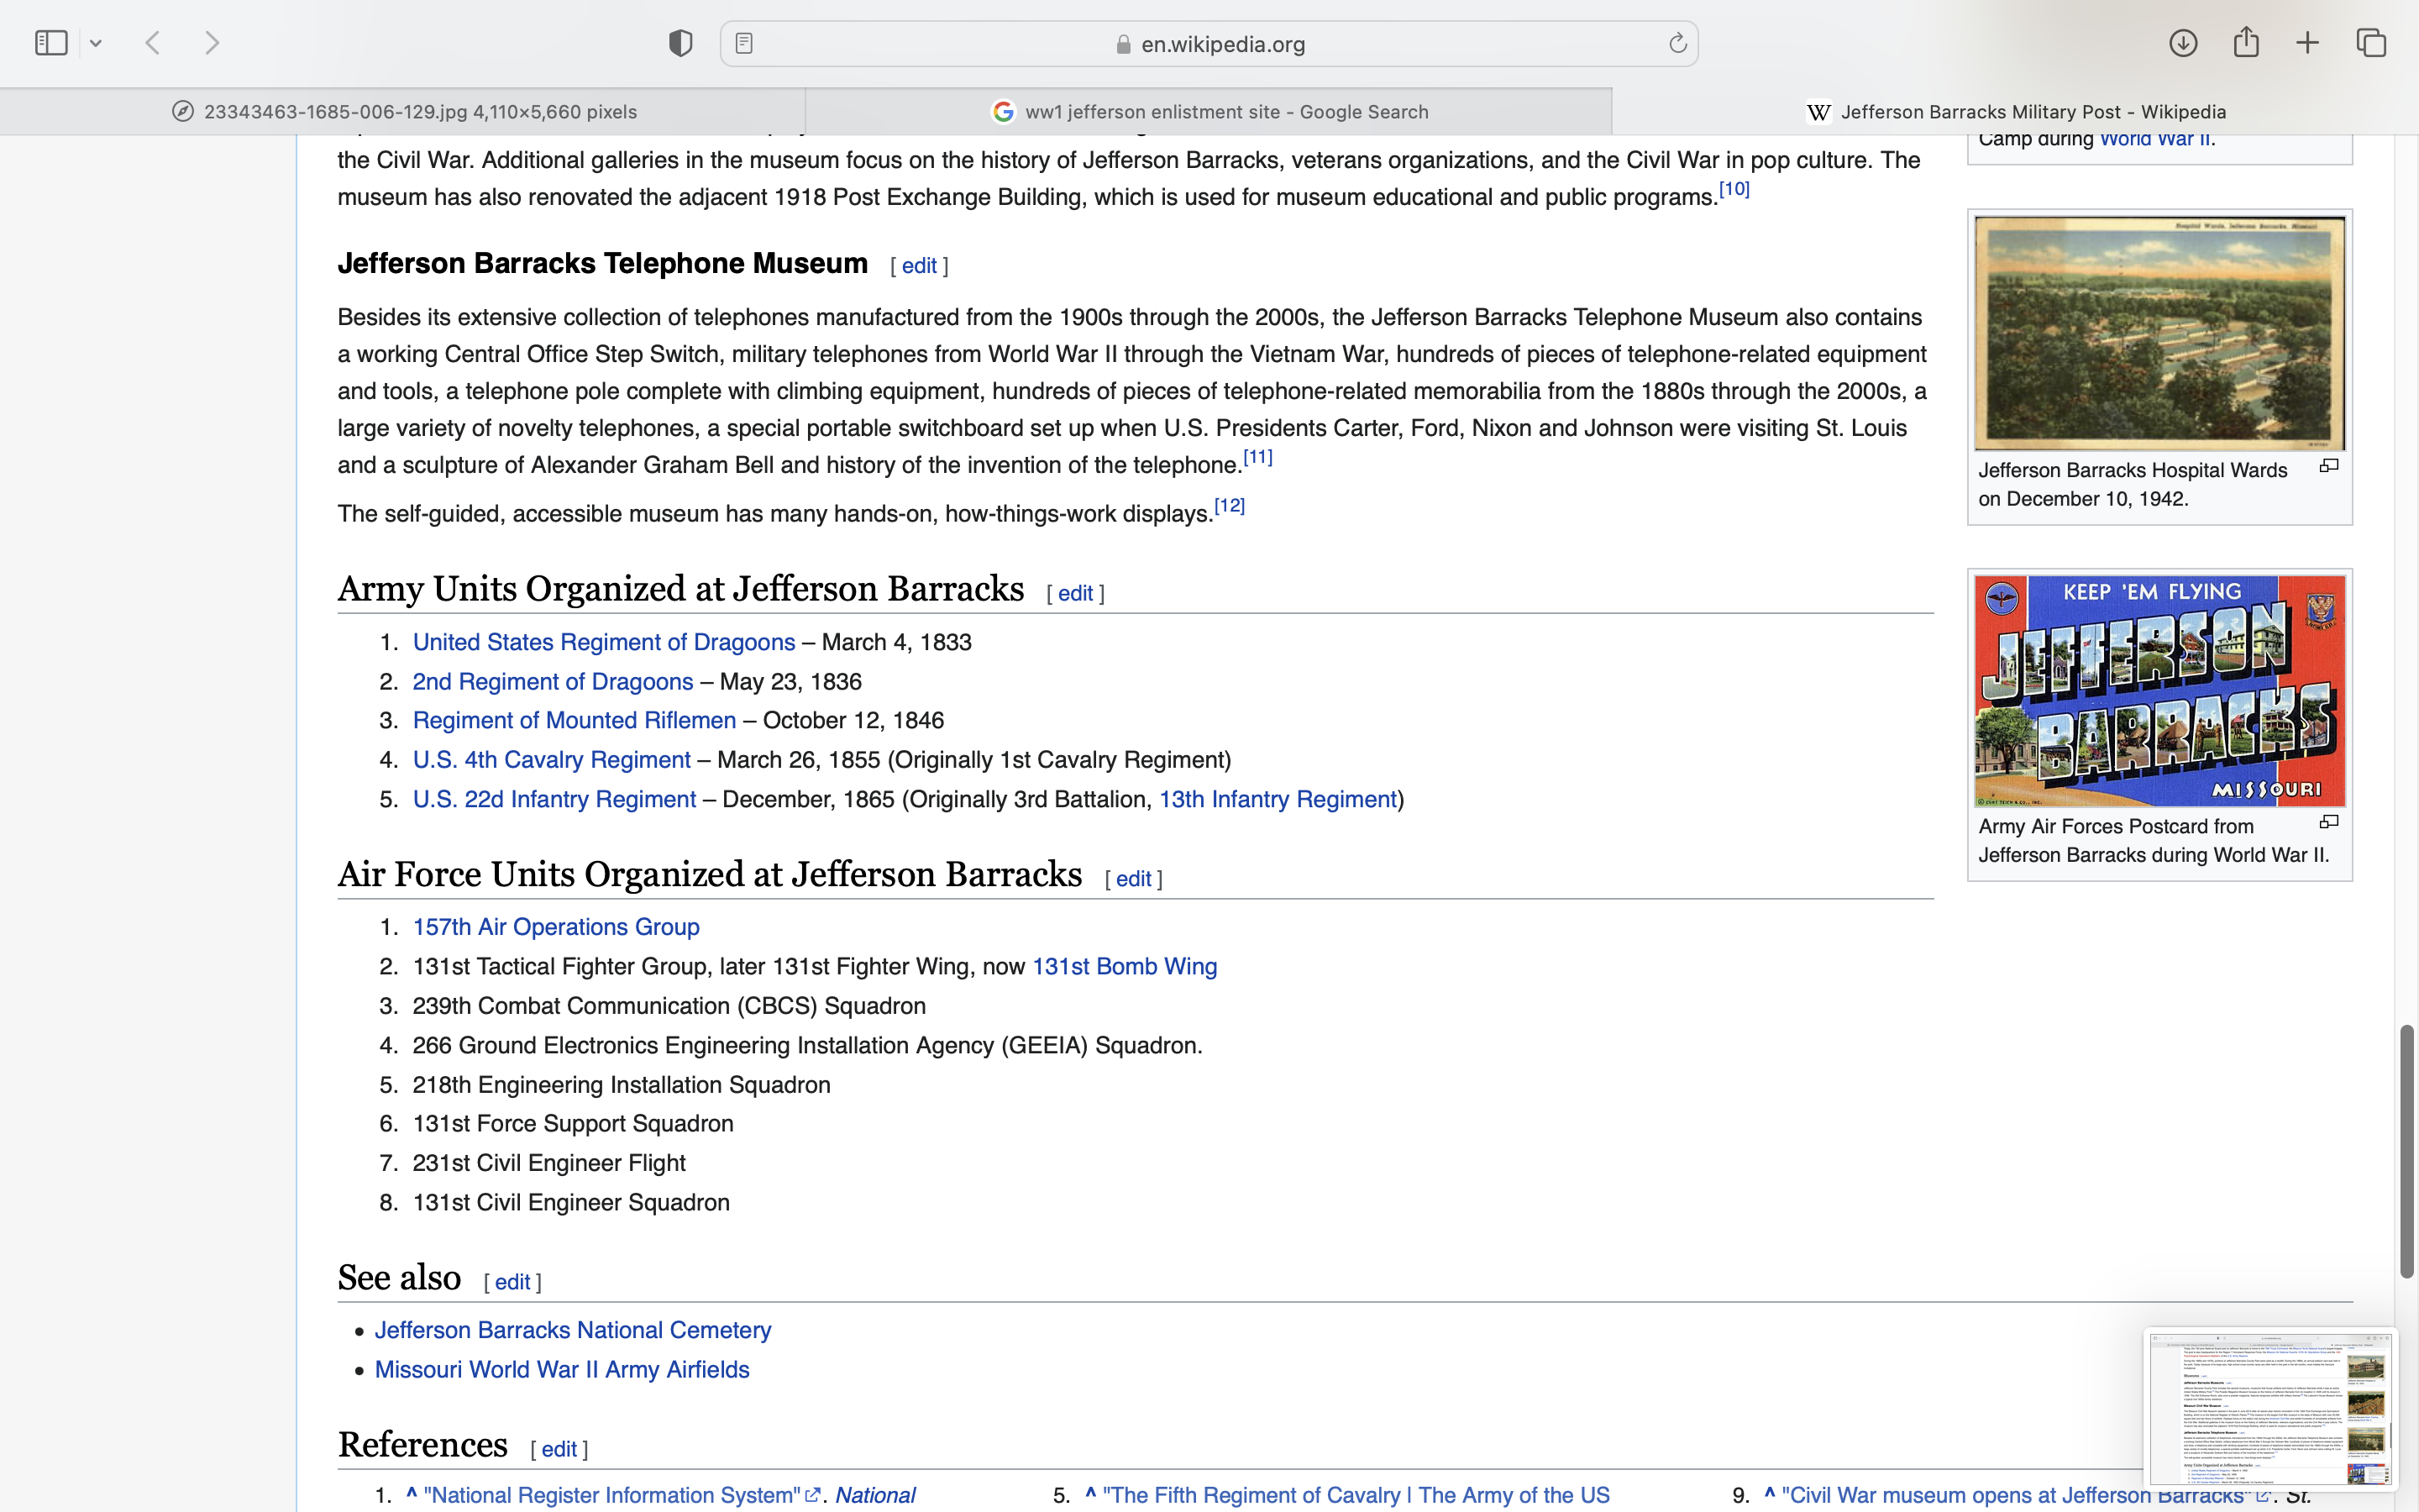
Task: Show the downloads list
Action: point(2182,43)
